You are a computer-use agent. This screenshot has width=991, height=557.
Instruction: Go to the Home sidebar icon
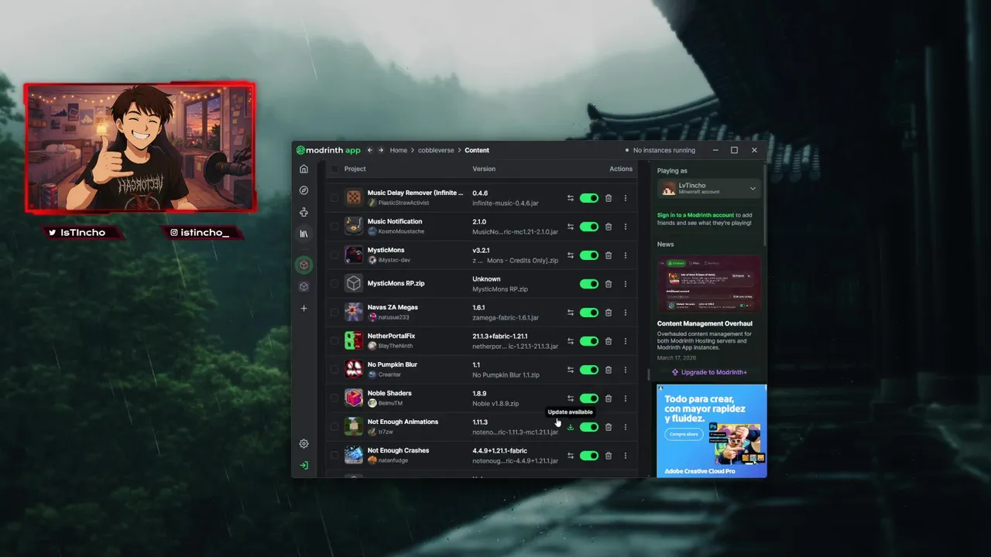pyautogui.click(x=303, y=169)
